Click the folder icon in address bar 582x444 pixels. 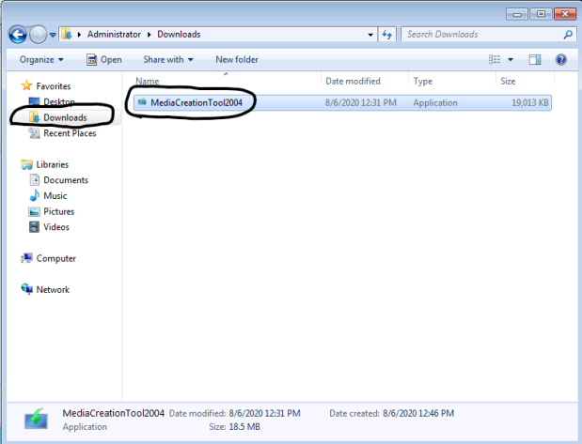pos(67,34)
